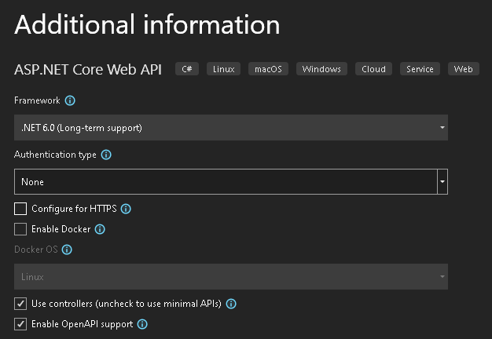Enable the Configure for HTTPS checkbox
The image size is (492, 339).
click(x=20, y=209)
